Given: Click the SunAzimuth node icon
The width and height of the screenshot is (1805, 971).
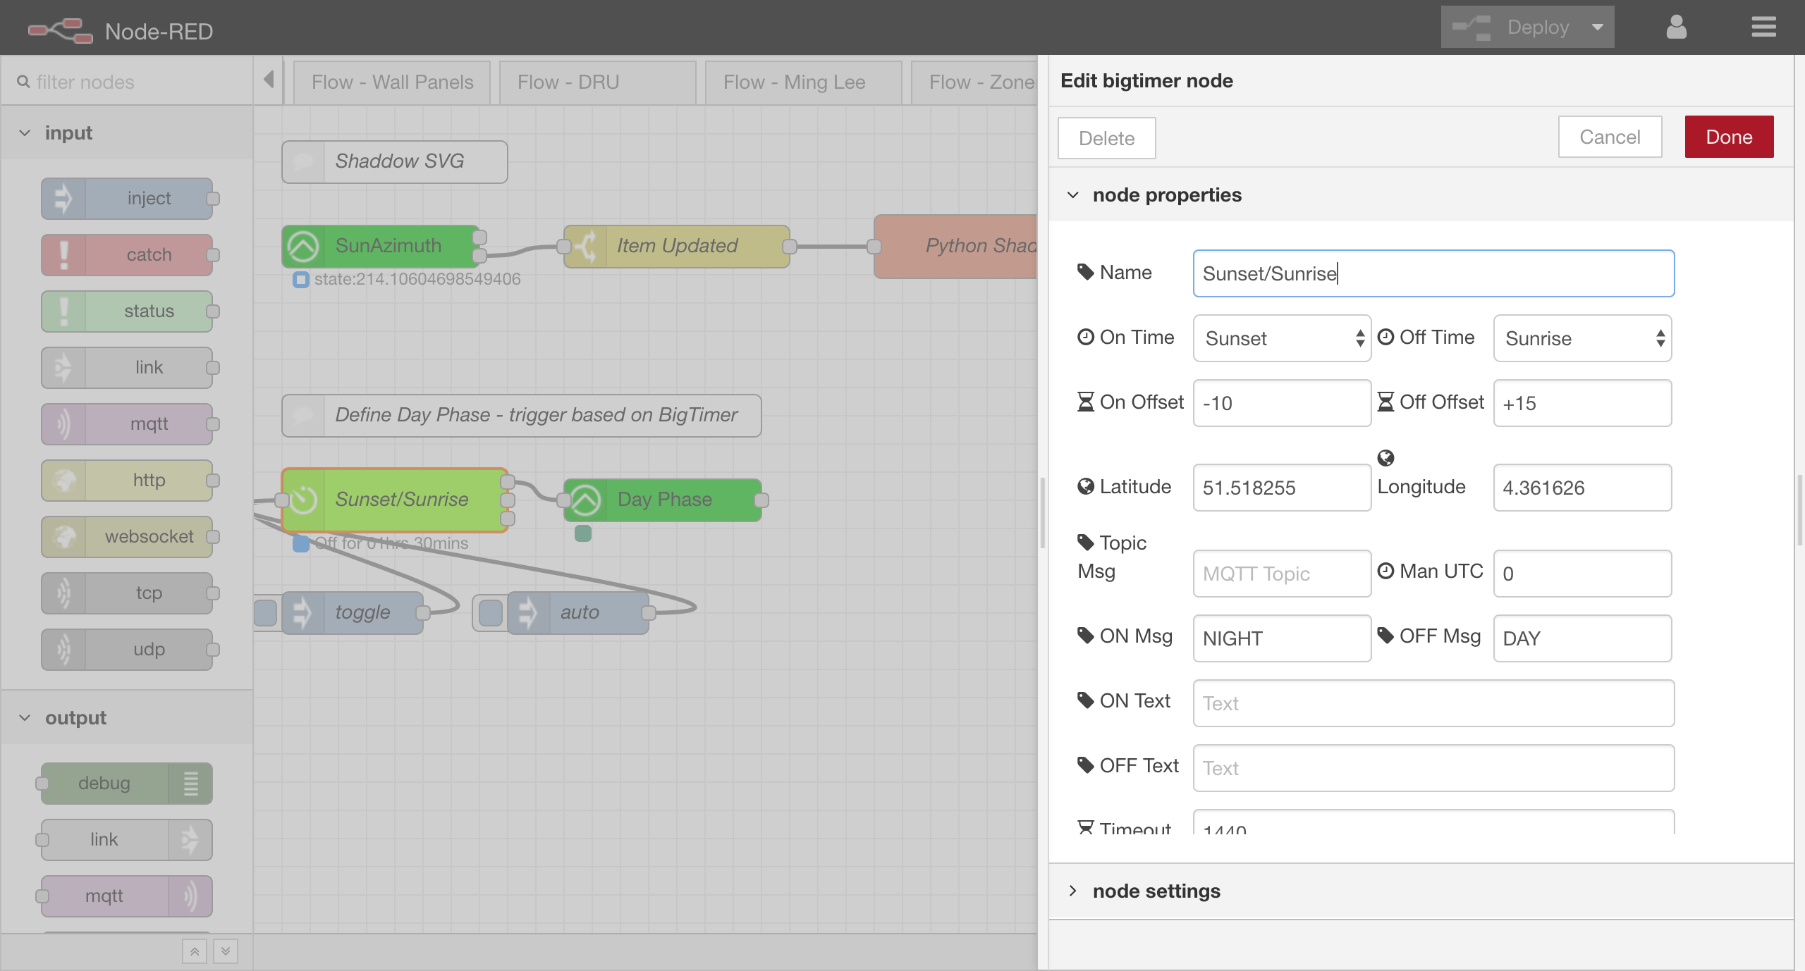Looking at the screenshot, I should 304,246.
